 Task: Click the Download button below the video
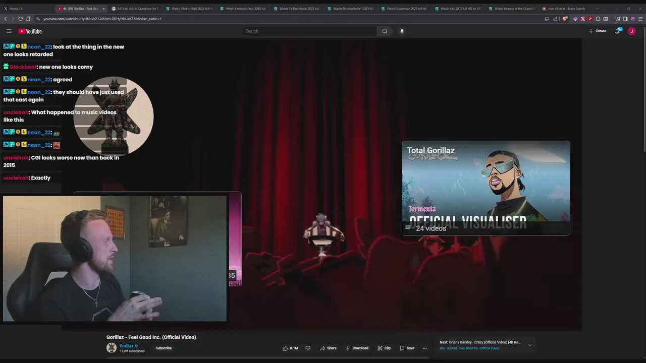coord(357,348)
